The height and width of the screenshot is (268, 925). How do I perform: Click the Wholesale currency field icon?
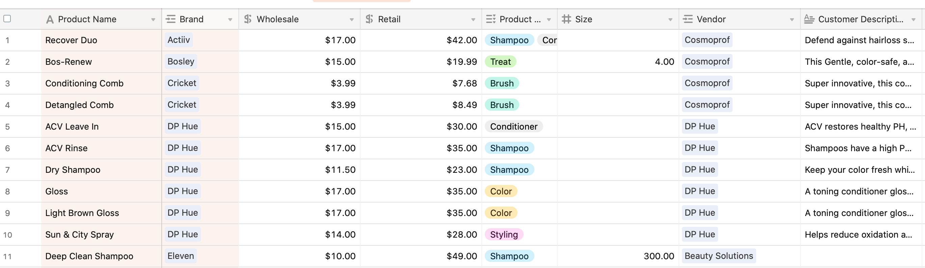pos(248,19)
